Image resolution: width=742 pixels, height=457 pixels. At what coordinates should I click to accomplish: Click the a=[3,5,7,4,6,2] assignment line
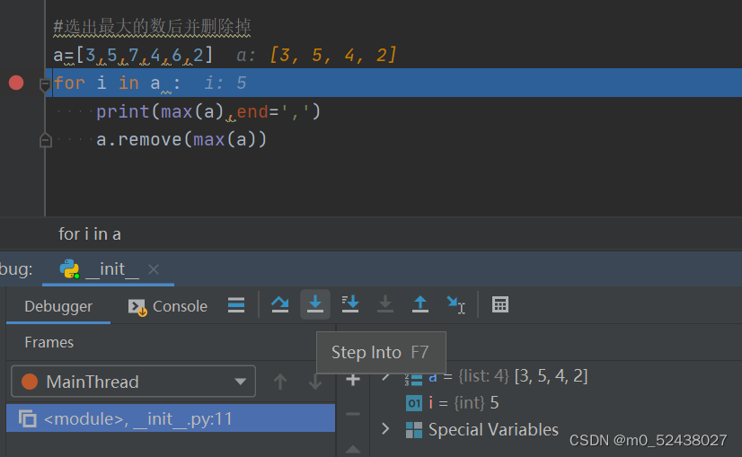click(133, 56)
